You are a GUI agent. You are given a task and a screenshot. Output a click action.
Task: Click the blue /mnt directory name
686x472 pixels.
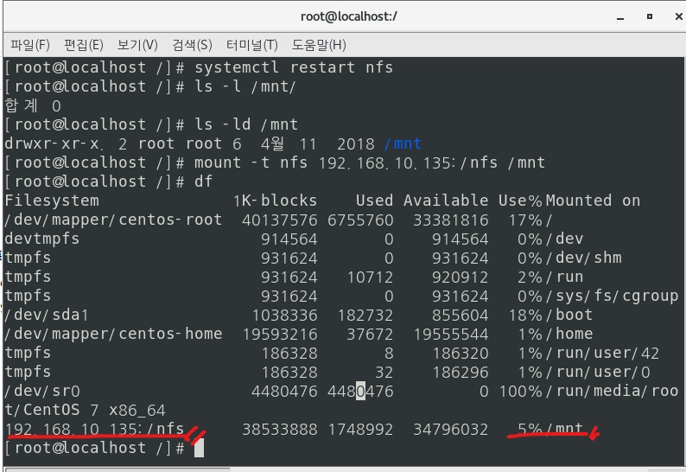[x=403, y=144]
